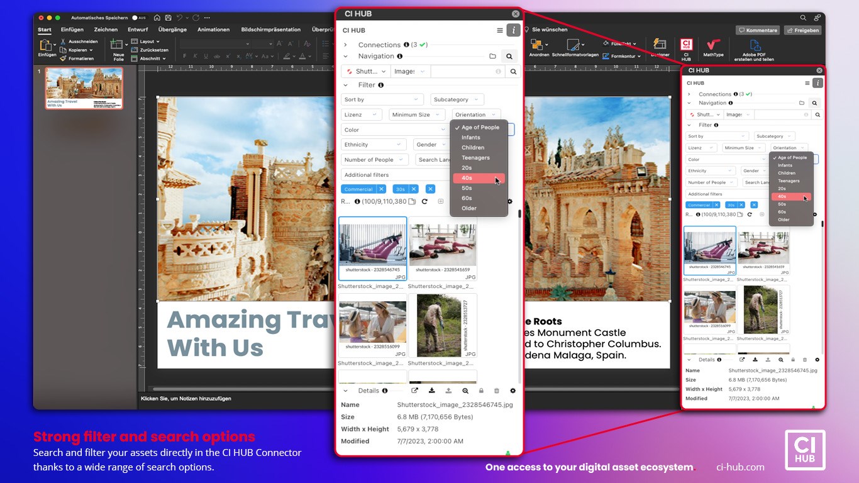Collapse the Details section in enlarged panel
Viewport: 859px width, 483px height.
click(x=345, y=391)
